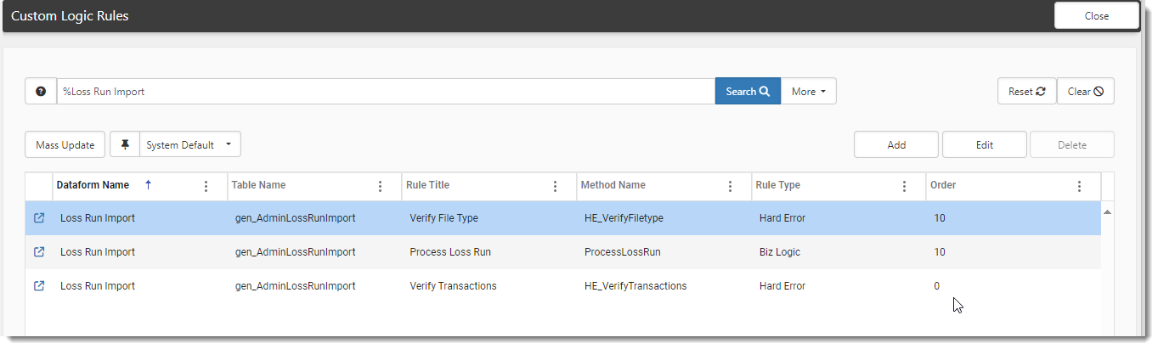This screenshot has height=349, width=1158.
Task: Open Rule Title column options menu
Action: (x=555, y=186)
